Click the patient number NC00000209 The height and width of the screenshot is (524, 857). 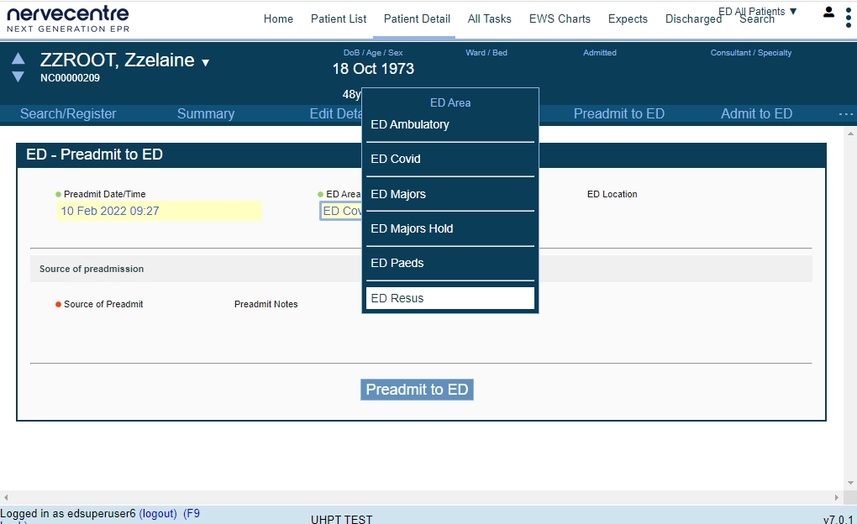(70, 78)
